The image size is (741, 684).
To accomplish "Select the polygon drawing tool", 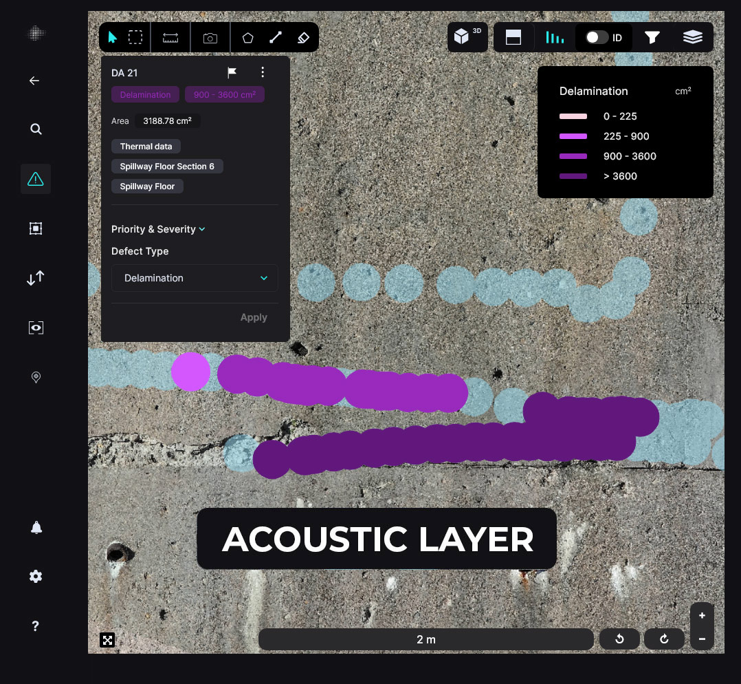I will pos(247,38).
